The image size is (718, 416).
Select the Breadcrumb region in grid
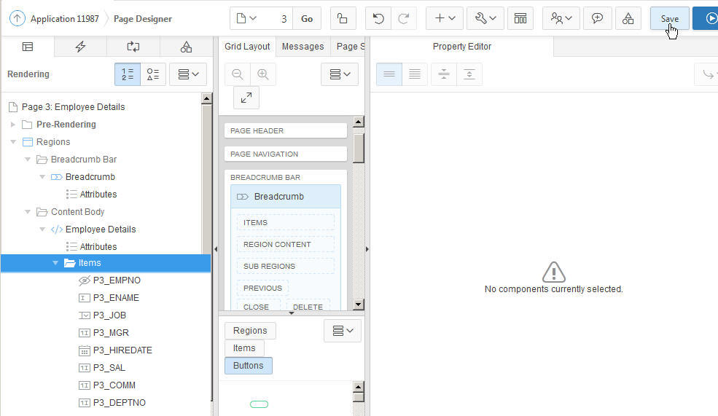coord(286,196)
